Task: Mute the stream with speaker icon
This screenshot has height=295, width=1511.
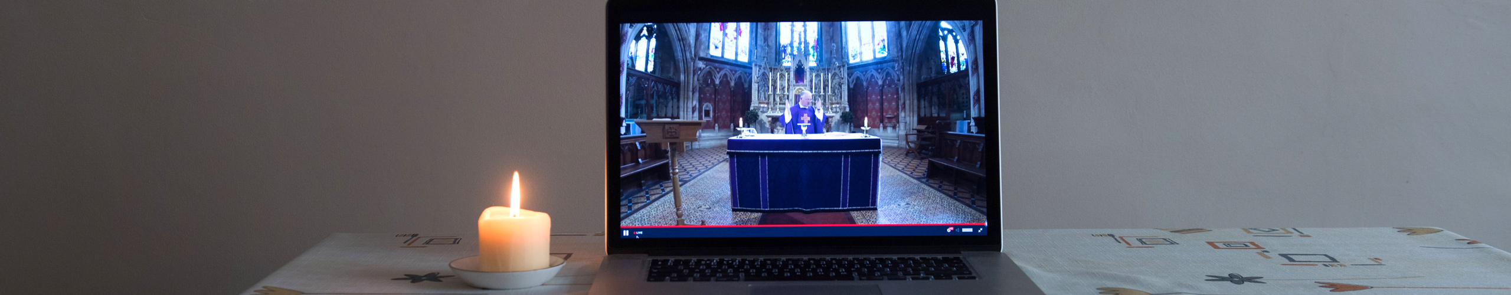Action: pyautogui.click(x=957, y=230)
